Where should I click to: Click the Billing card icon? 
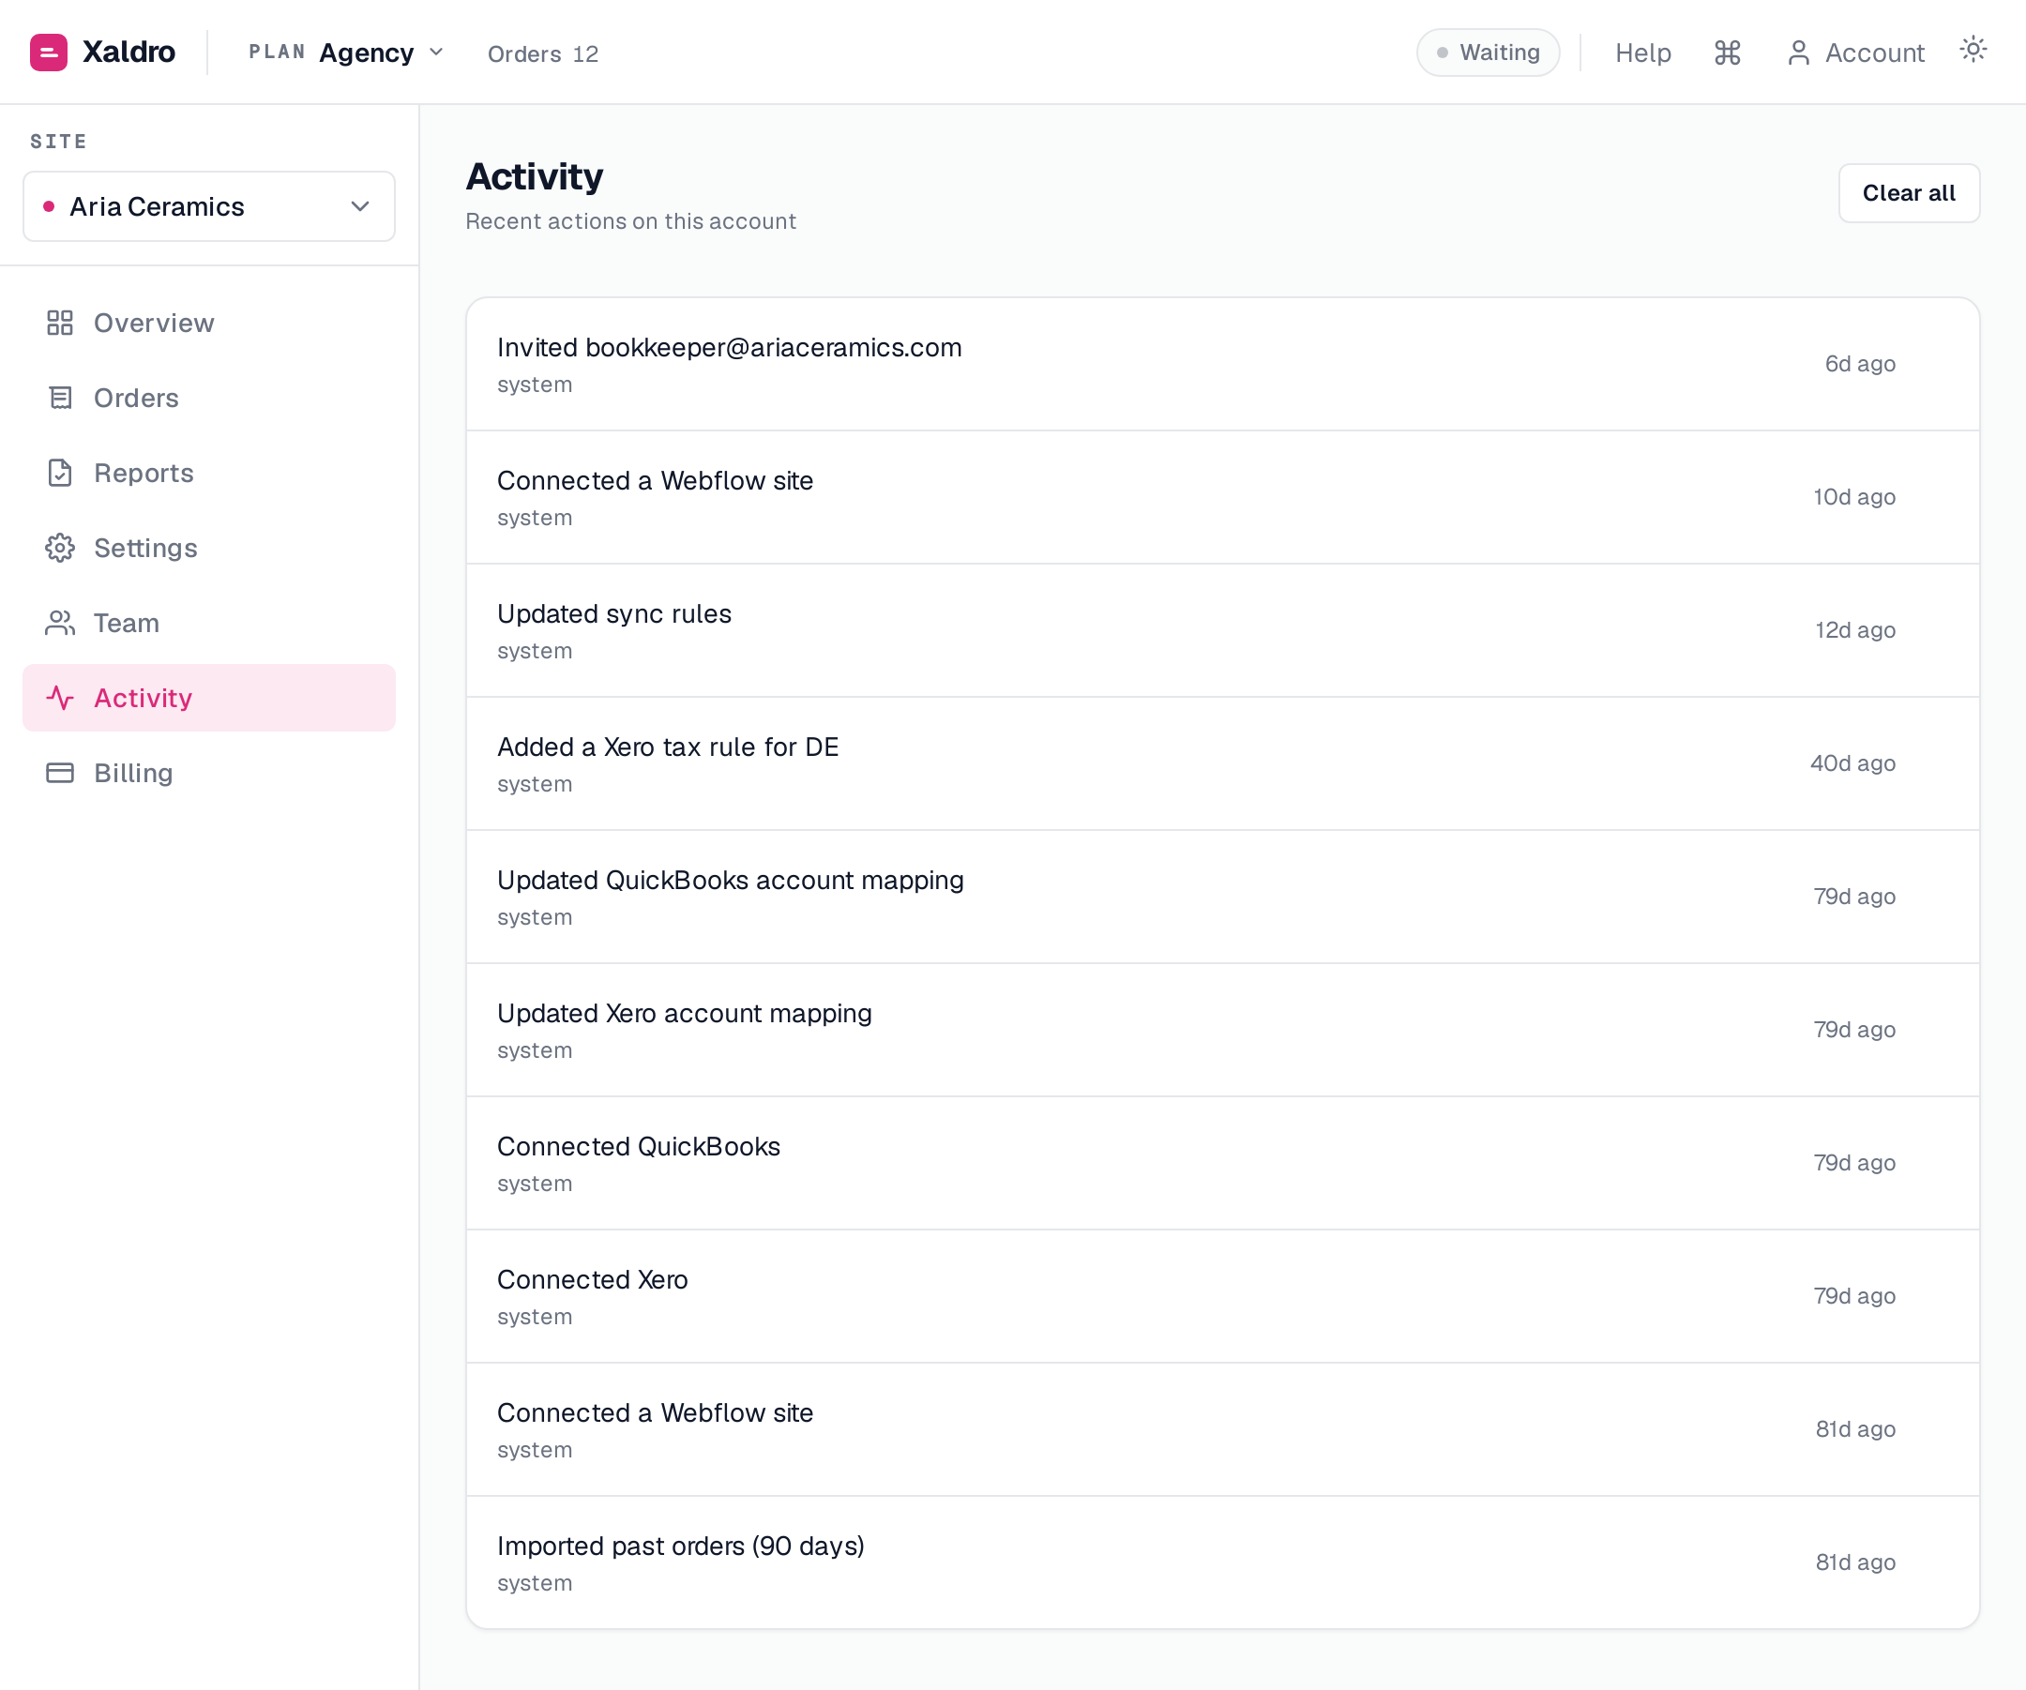coord(60,773)
